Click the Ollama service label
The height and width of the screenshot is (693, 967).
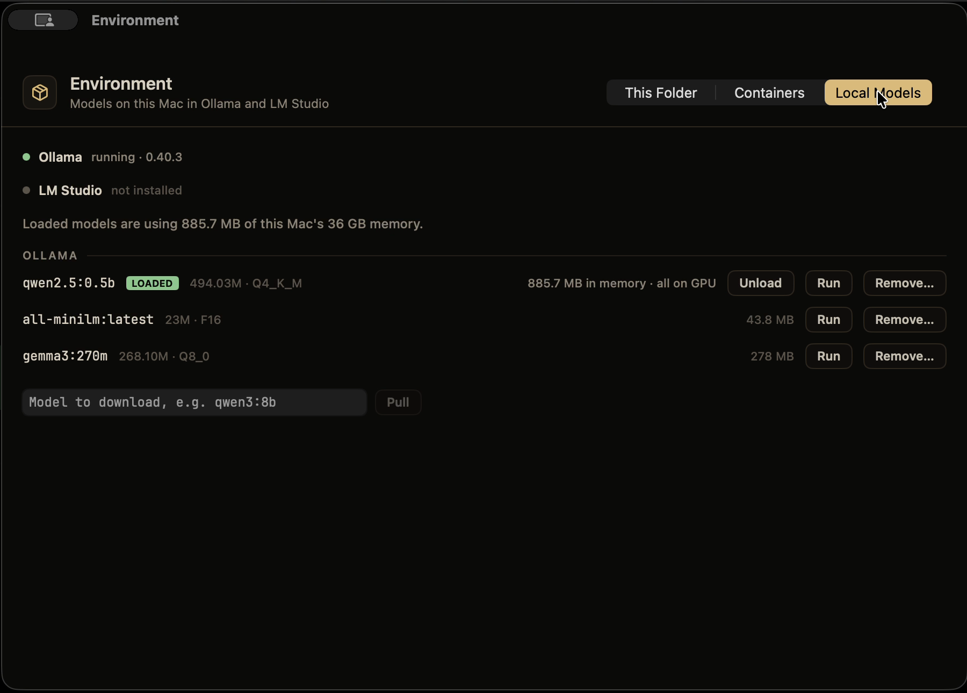click(60, 157)
